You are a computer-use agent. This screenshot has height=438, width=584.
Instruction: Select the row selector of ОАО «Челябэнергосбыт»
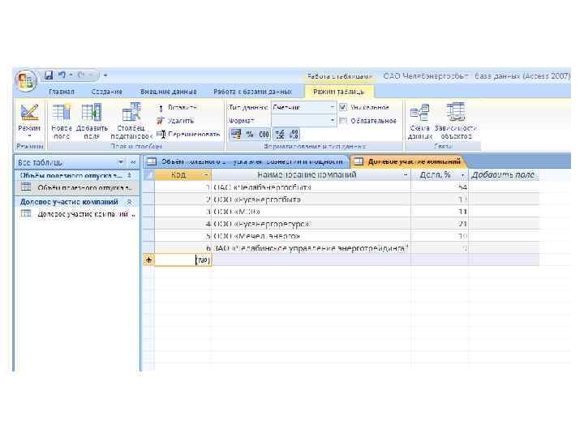(x=148, y=187)
